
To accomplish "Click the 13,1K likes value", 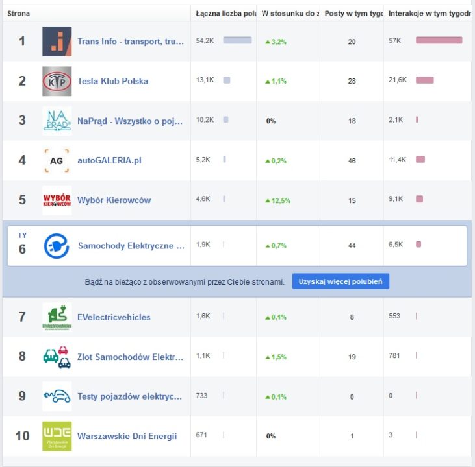I will (x=205, y=80).
